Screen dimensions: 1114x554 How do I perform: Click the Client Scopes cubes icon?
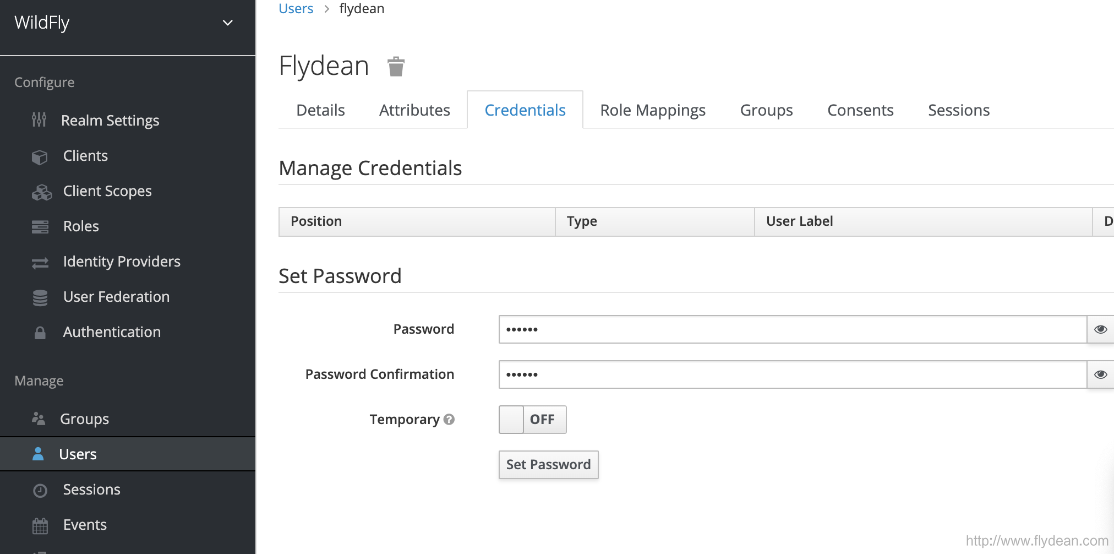point(42,192)
